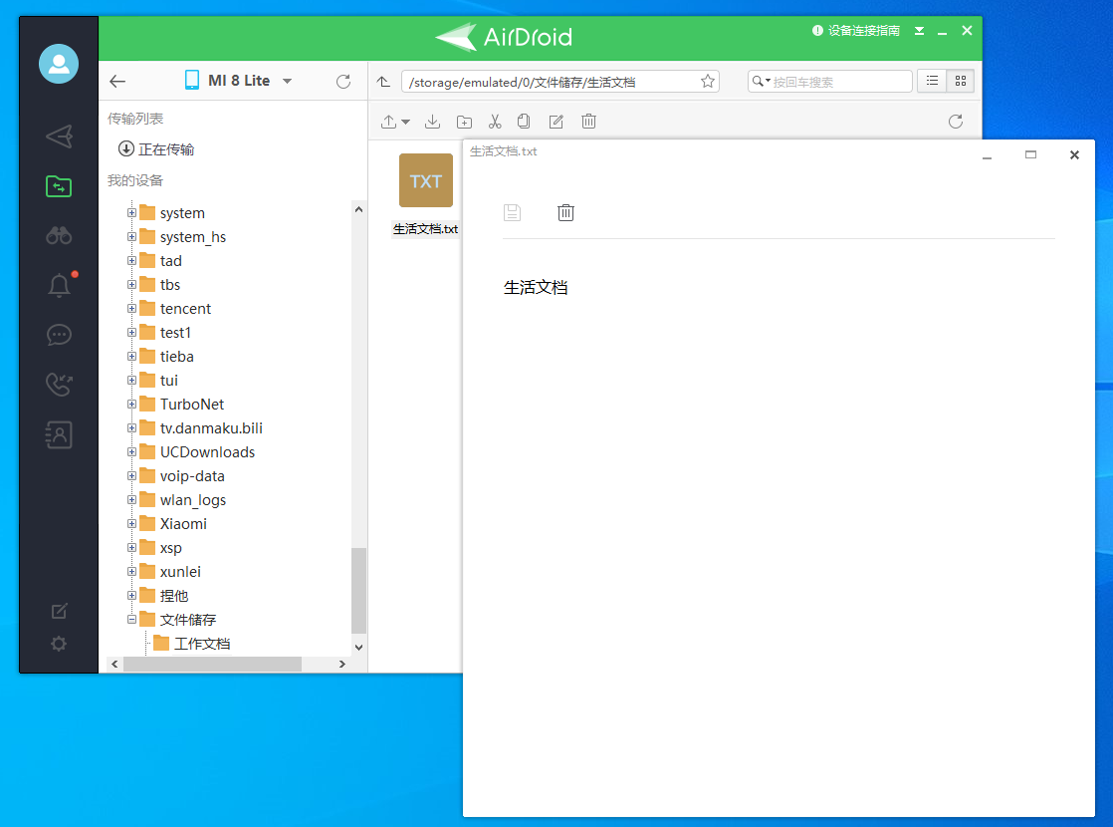
Task: Open remote control binoculars icon
Action: (59, 235)
